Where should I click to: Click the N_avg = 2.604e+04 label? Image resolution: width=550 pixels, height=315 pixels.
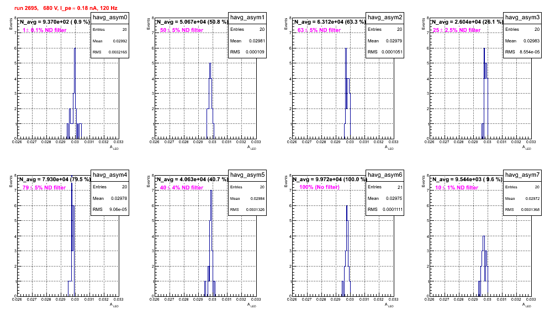pyautogui.click(x=467, y=21)
